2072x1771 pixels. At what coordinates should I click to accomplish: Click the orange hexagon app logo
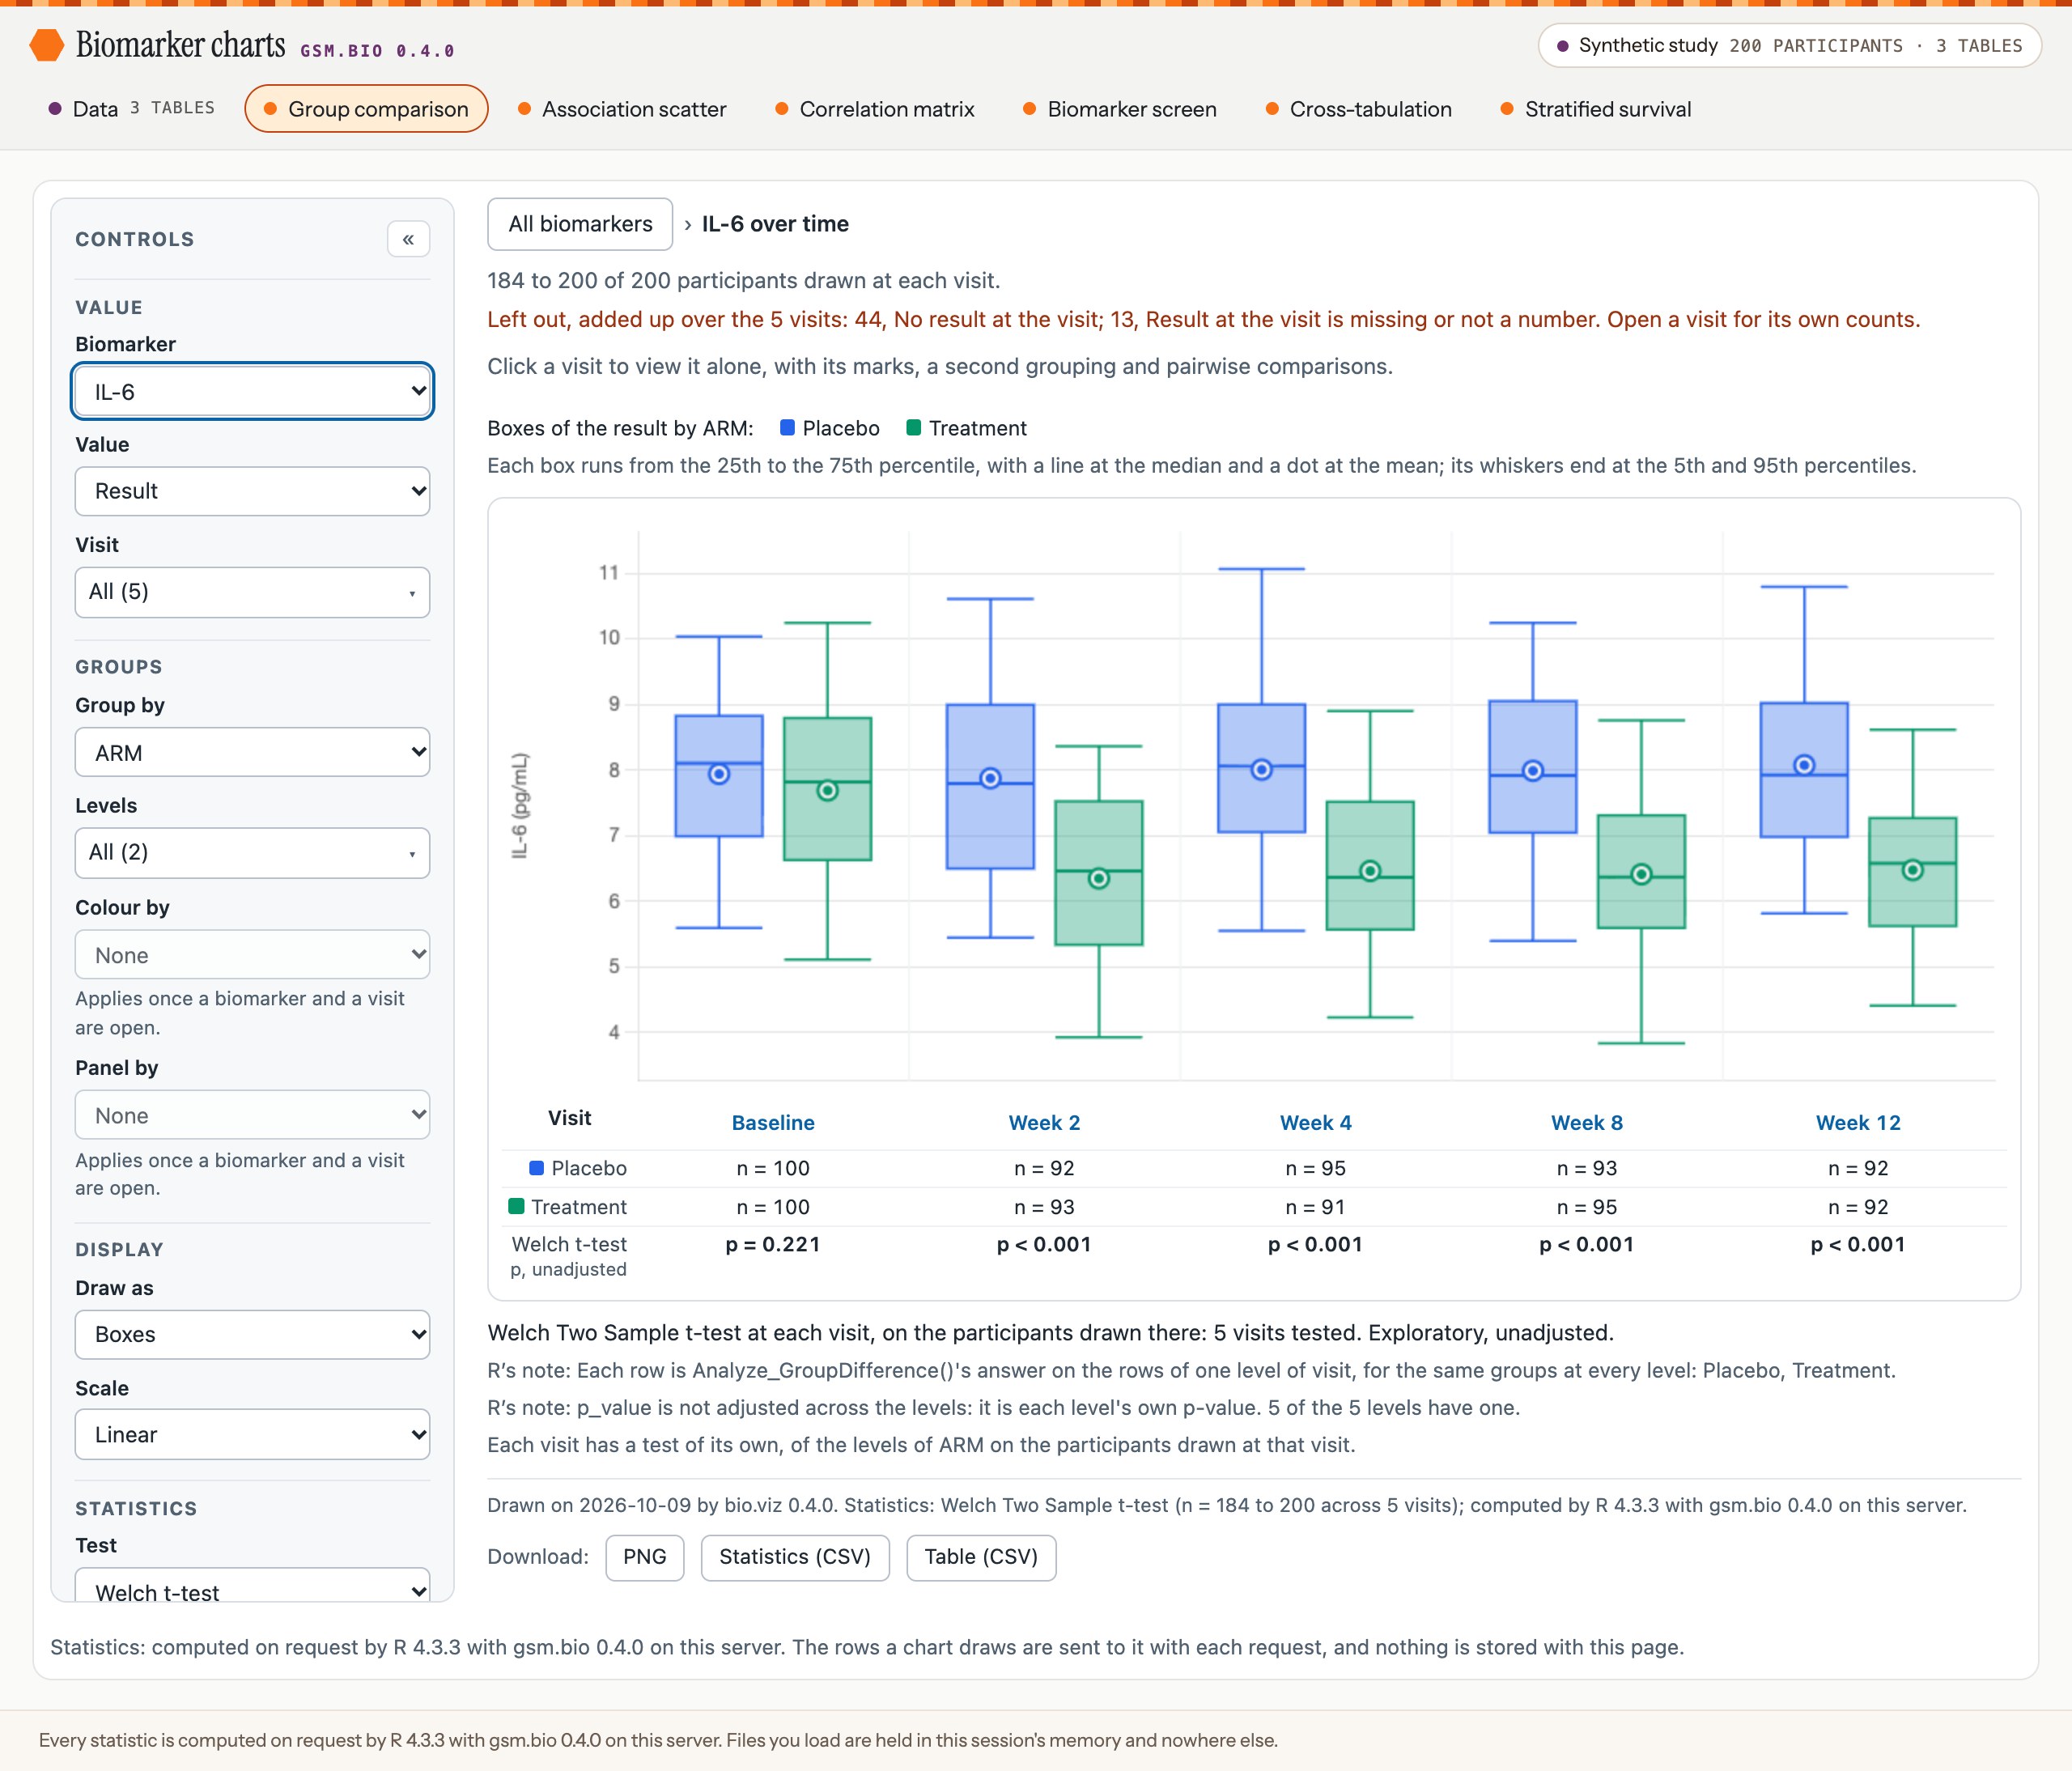[46, 45]
